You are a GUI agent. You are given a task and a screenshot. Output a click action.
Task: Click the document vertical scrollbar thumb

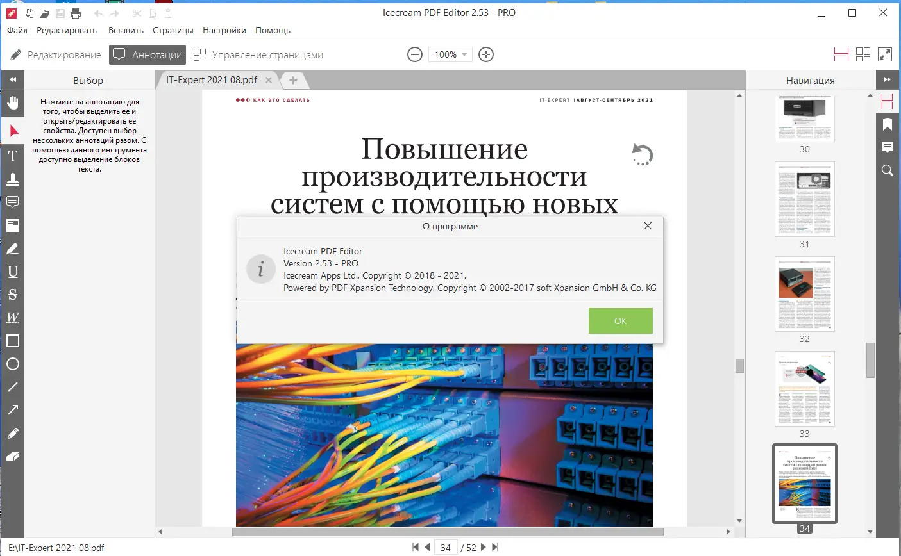739,365
